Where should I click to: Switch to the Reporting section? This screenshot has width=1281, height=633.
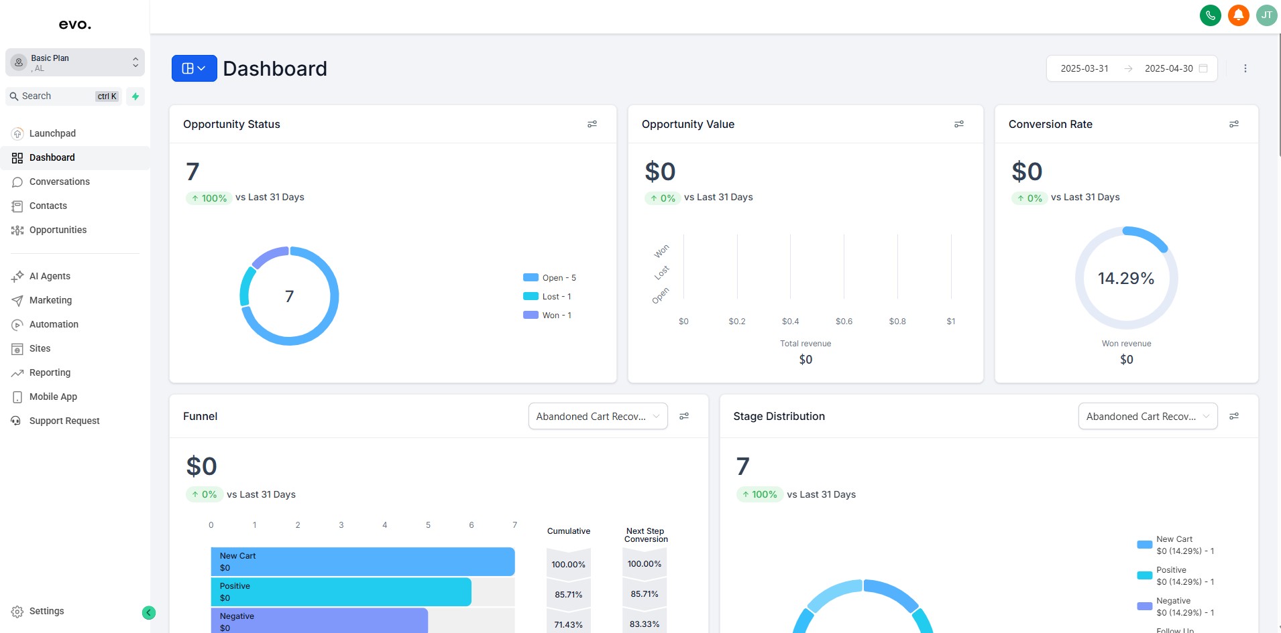tap(50, 372)
